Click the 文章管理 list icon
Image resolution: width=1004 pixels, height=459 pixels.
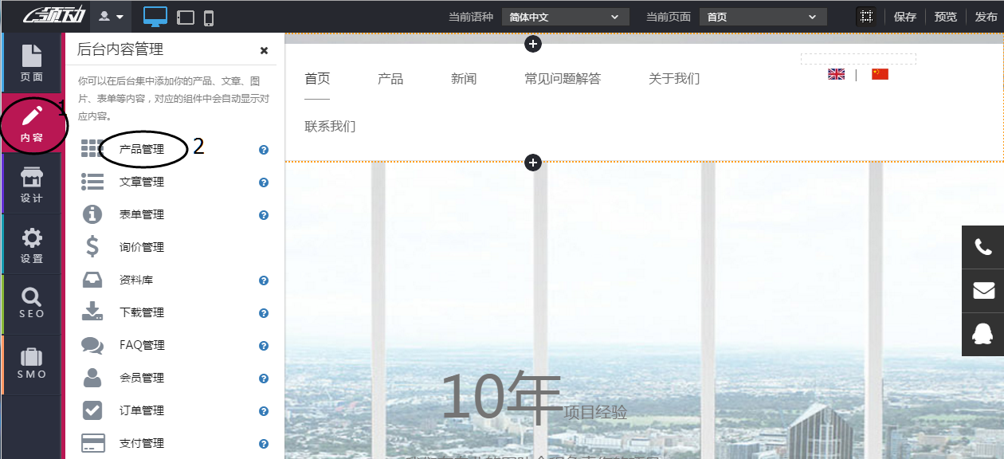[x=92, y=182]
